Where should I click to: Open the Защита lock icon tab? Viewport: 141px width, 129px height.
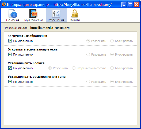[75, 13]
